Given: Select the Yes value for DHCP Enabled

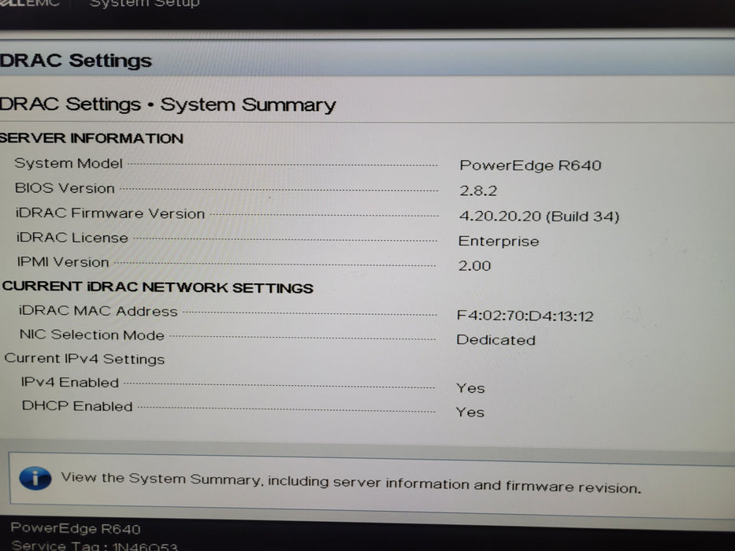Looking at the screenshot, I should [x=470, y=412].
